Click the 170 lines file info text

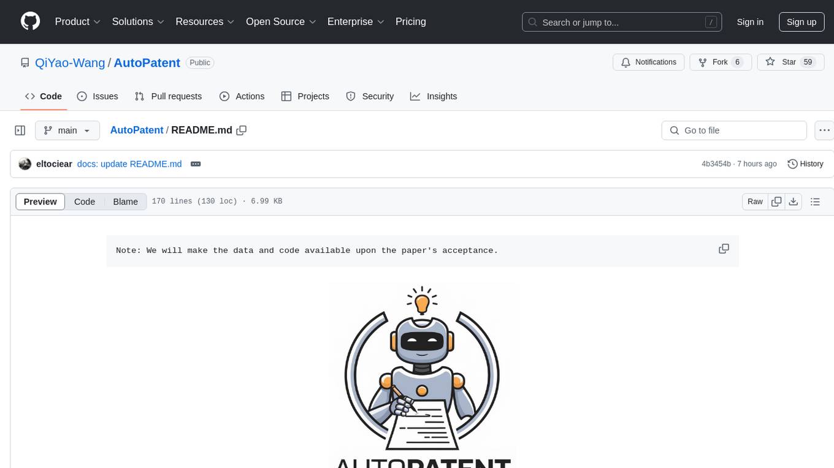coord(216,202)
